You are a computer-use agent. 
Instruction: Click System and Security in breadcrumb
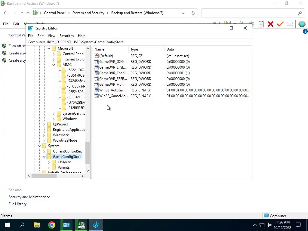point(88,13)
